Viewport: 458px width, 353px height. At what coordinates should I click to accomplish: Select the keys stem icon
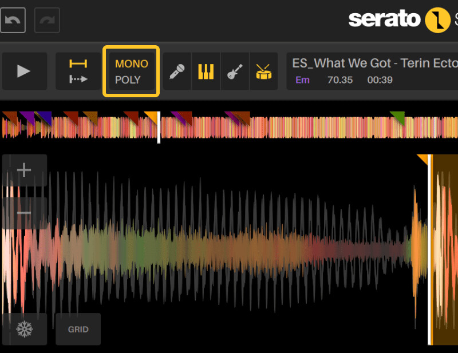coord(206,71)
